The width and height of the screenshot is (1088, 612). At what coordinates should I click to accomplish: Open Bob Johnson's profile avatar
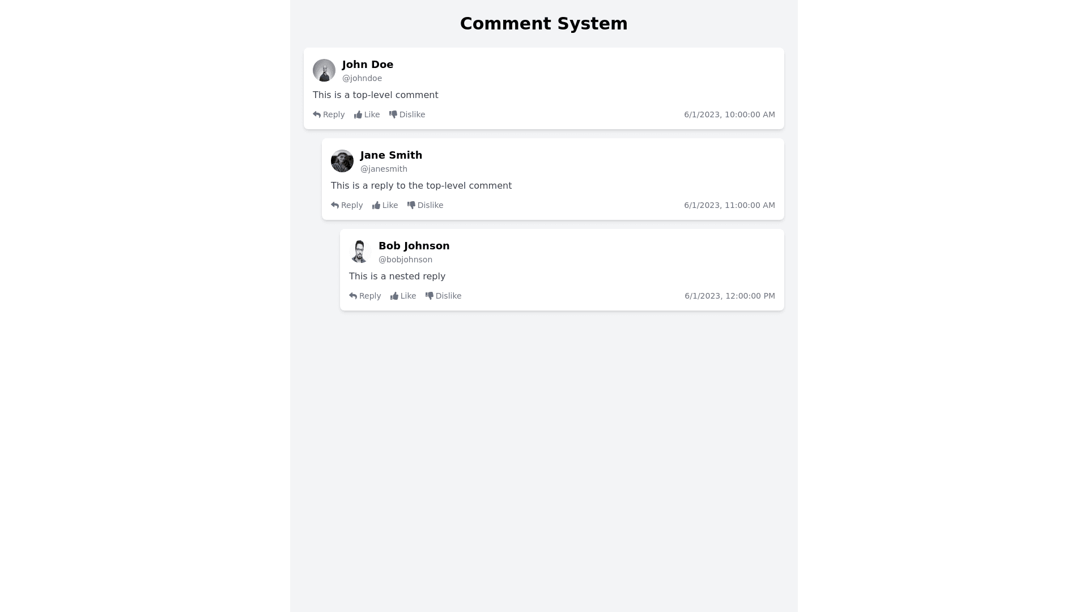pos(360,252)
